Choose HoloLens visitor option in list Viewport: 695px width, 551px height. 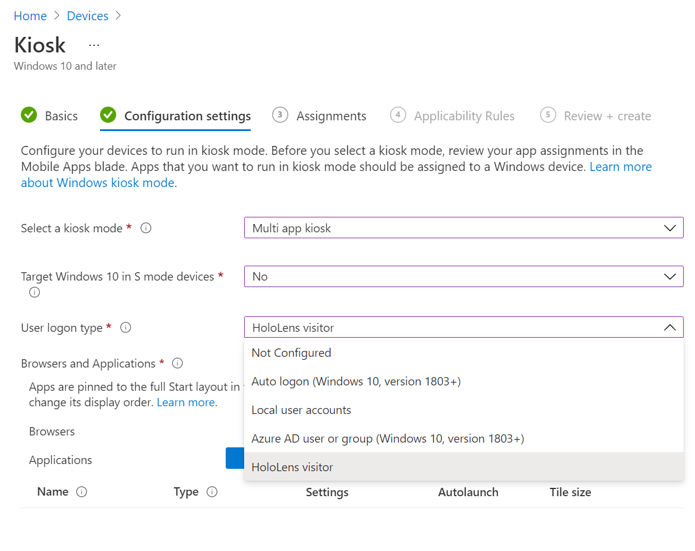292,467
